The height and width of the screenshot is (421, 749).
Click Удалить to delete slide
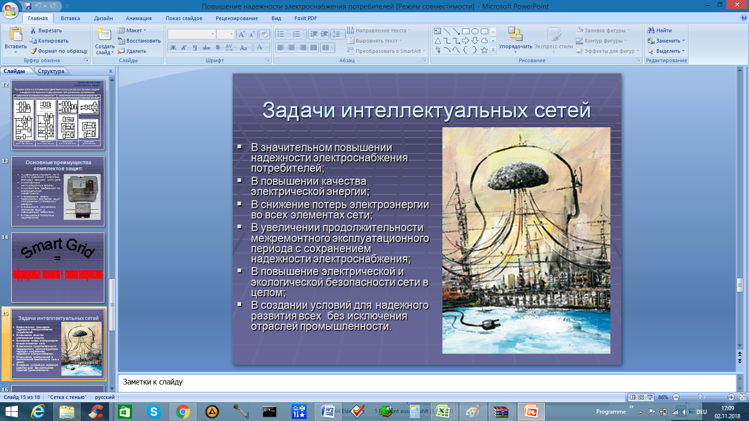point(132,51)
